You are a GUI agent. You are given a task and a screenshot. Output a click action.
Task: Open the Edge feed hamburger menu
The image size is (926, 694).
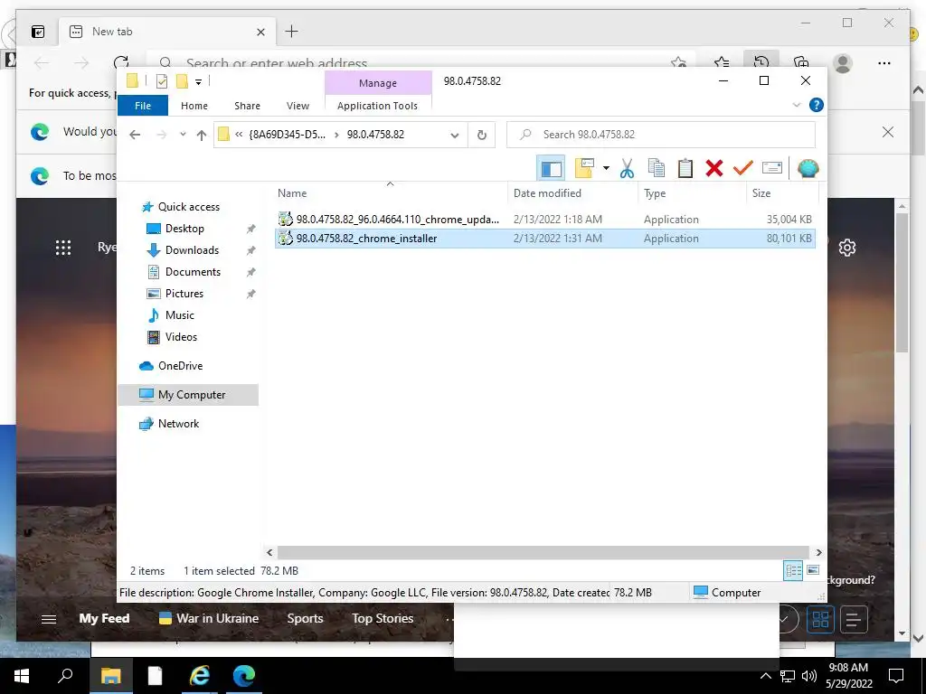click(x=49, y=619)
